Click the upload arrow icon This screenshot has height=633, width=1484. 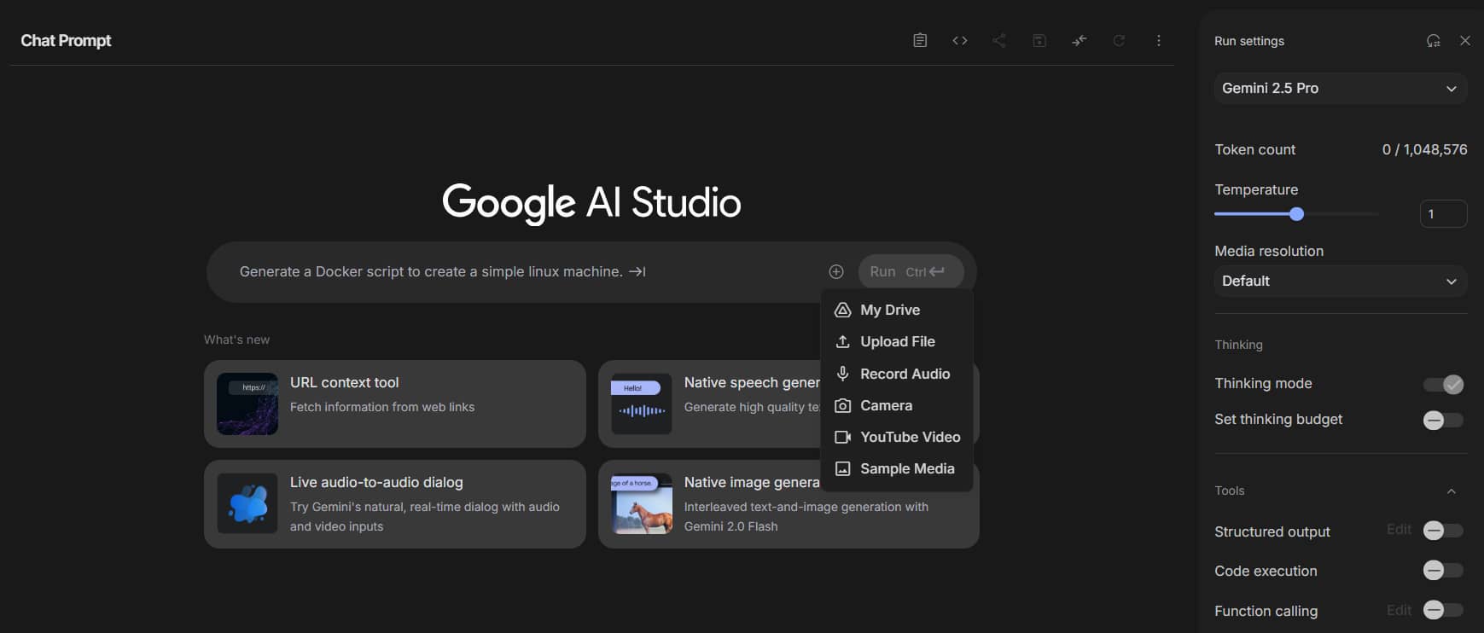(x=842, y=341)
